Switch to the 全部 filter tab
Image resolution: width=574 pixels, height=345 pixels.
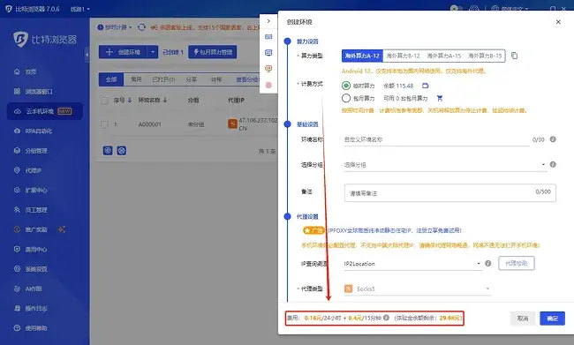point(111,79)
